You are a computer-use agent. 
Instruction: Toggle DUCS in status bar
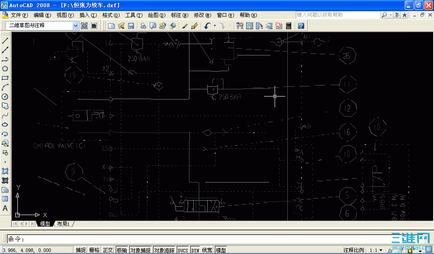click(x=183, y=250)
